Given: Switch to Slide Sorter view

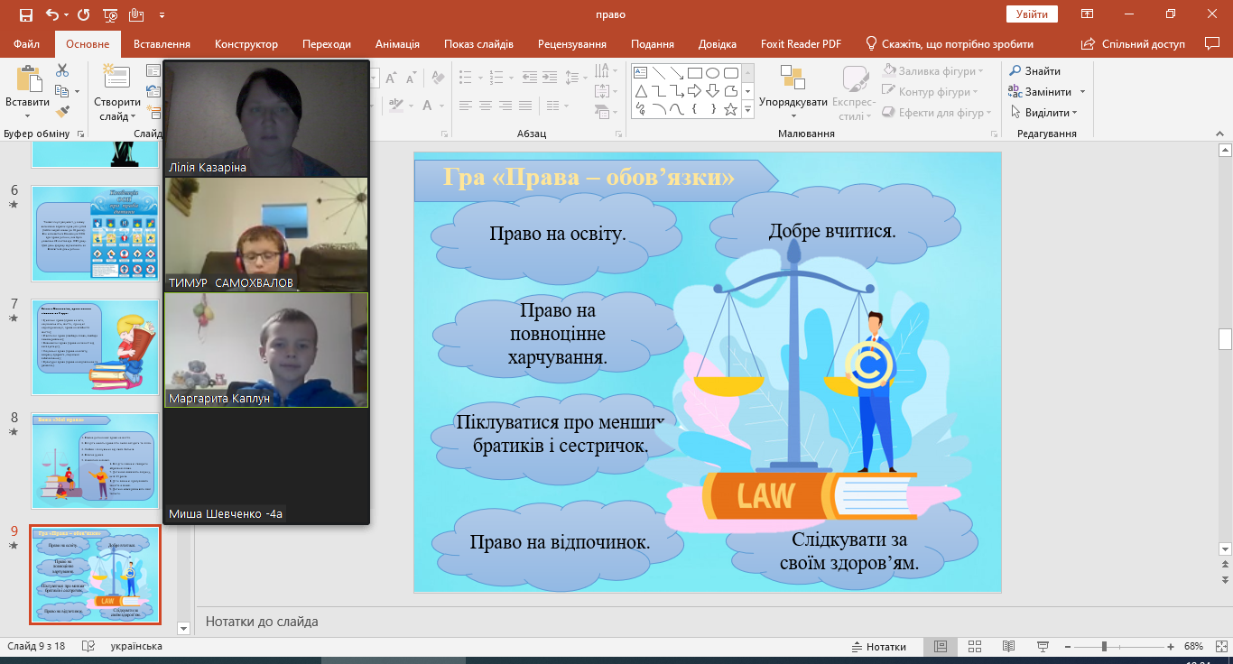Looking at the screenshot, I should [975, 647].
